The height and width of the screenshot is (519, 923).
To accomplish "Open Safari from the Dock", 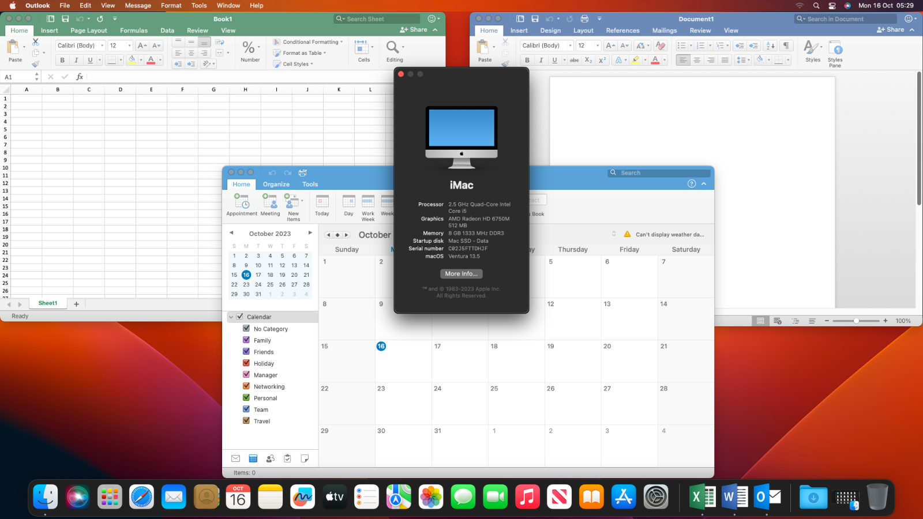I will (x=141, y=497).
